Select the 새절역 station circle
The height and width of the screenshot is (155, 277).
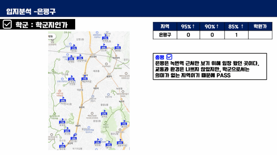[78, 123]
